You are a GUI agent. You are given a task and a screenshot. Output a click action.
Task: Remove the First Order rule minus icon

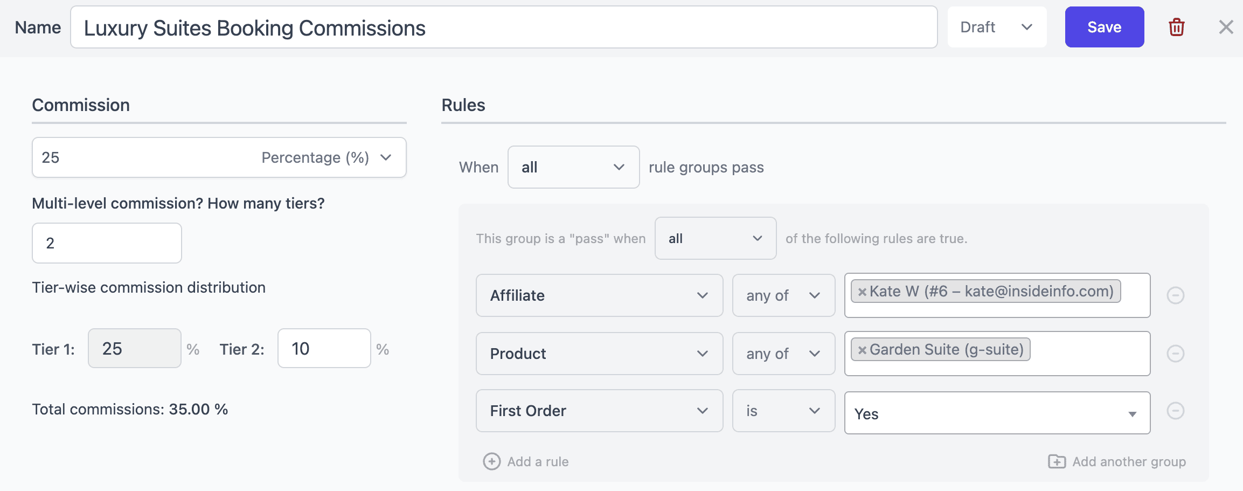[x=1175, y=411]
